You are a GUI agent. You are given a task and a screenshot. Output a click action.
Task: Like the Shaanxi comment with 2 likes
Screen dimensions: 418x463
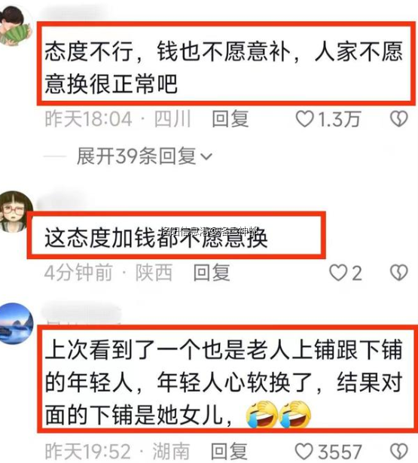click(338, 273)
